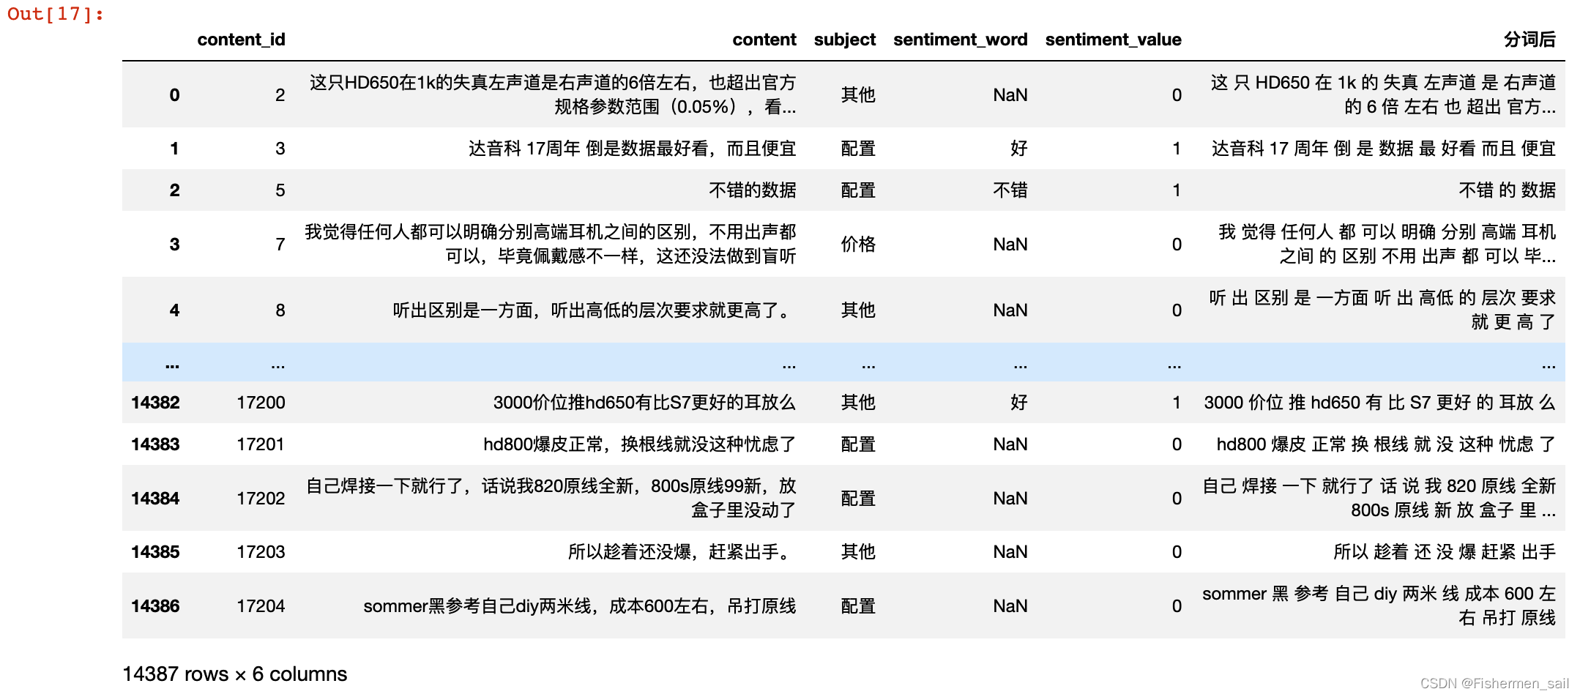The height and width of the screenshot is (697, 1580).
Task: Click segmented cell starting 'sommer 黑 参考'
Action: (x=1379, y=606)
